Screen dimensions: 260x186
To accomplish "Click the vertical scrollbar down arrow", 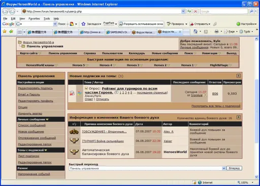I will point(256,177).
